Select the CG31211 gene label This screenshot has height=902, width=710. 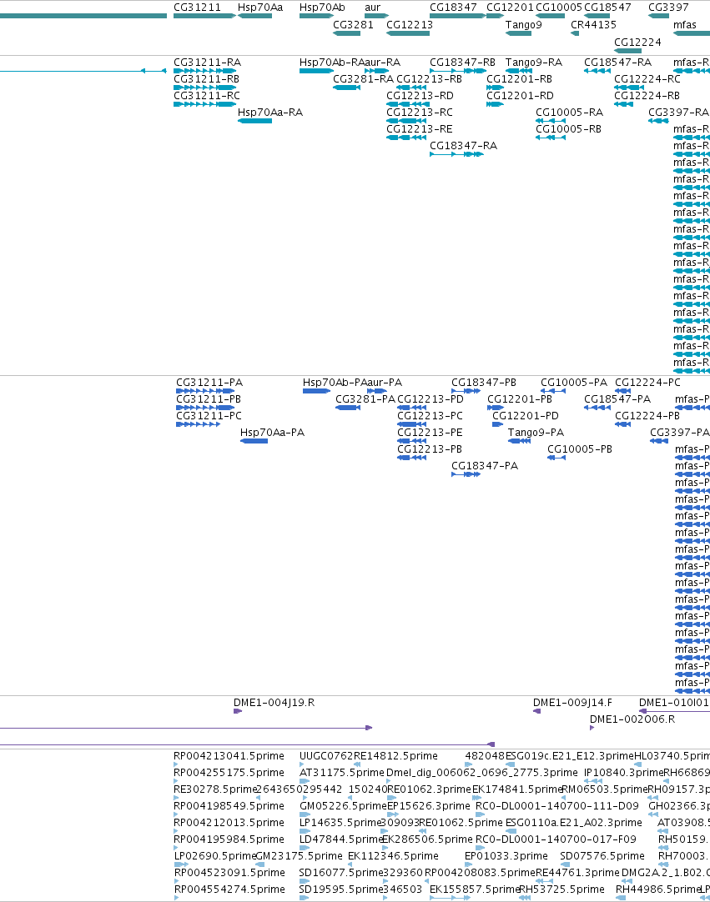[x=197, y=8]
